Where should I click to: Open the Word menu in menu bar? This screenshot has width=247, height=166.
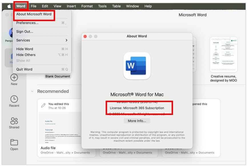[21, 6]
